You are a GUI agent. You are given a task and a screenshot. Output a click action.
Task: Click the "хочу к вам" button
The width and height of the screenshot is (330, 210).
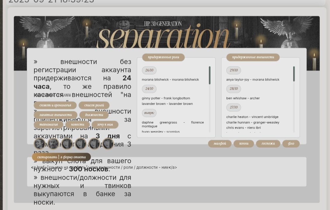(x=105, y=125)
